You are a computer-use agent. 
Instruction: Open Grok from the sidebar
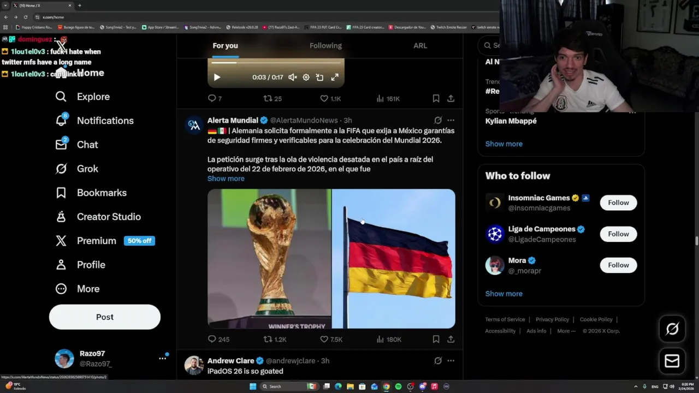(x=77, y=169)
